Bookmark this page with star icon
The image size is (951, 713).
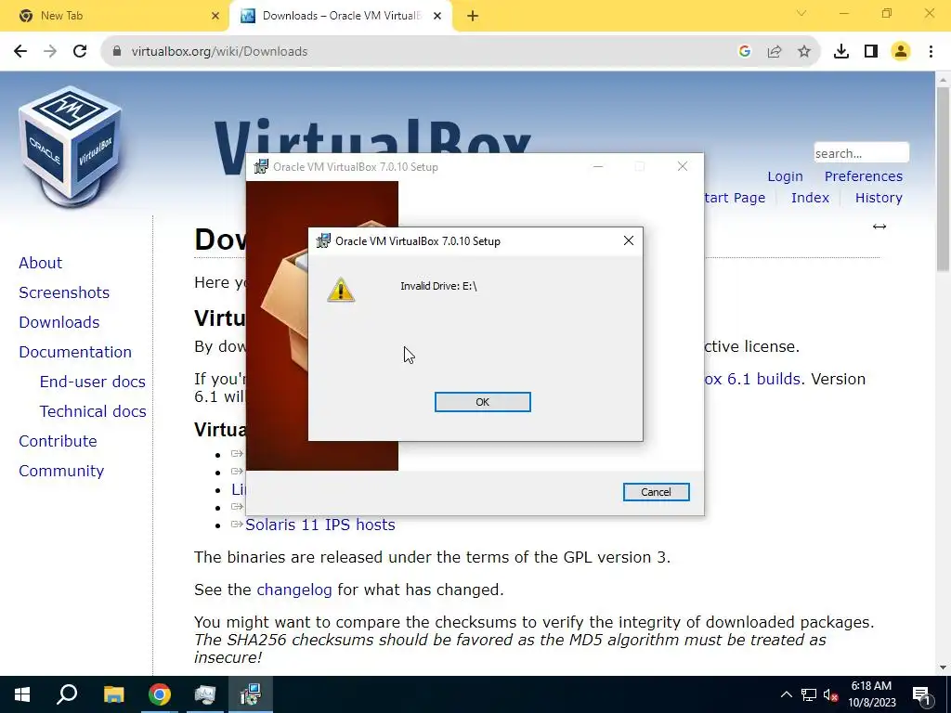[803, 52]
